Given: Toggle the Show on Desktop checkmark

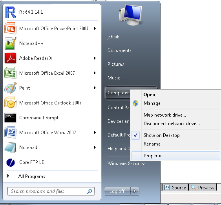Looking at the screenshot, I should (x=135, y=135).
